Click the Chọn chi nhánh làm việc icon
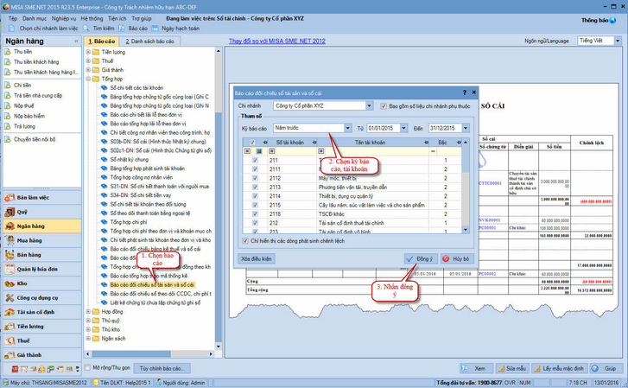628x388 pixels. [x=11, y=29]
